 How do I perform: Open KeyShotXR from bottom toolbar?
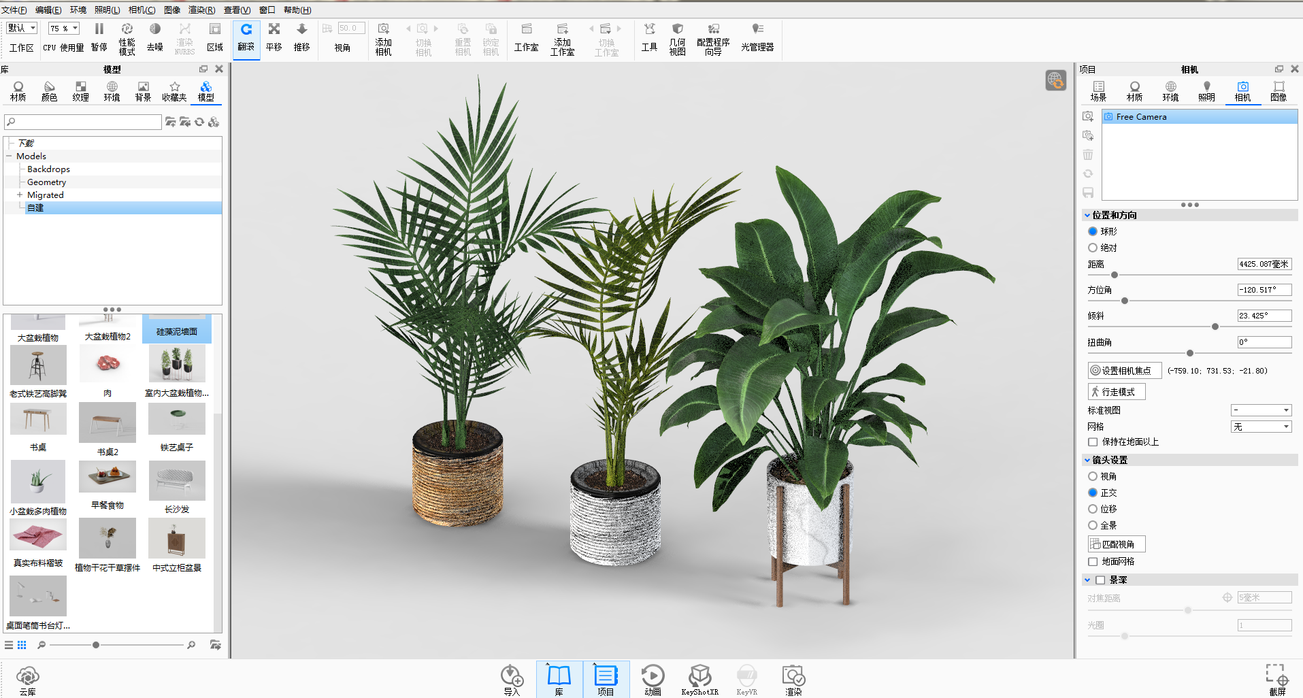coord(699,680)
